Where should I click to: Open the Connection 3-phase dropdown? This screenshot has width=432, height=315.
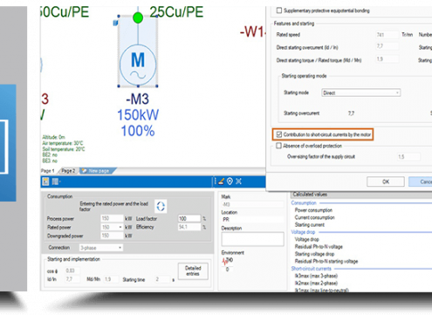101,248
